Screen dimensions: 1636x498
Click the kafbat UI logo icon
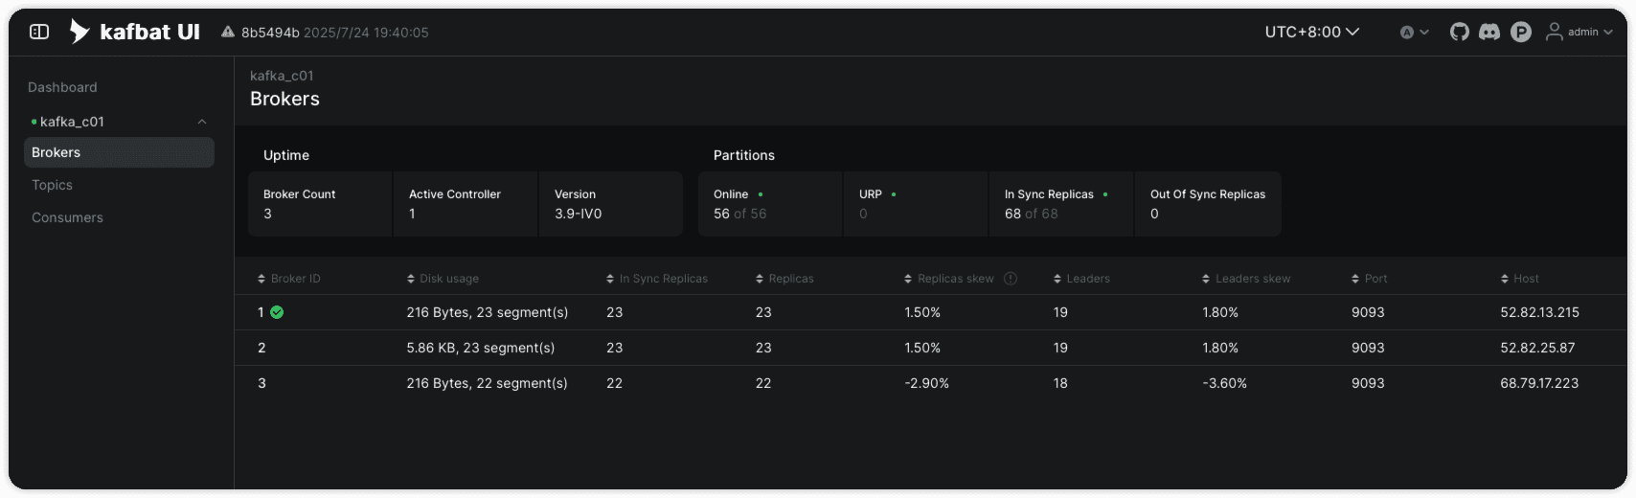coord(80,32)
